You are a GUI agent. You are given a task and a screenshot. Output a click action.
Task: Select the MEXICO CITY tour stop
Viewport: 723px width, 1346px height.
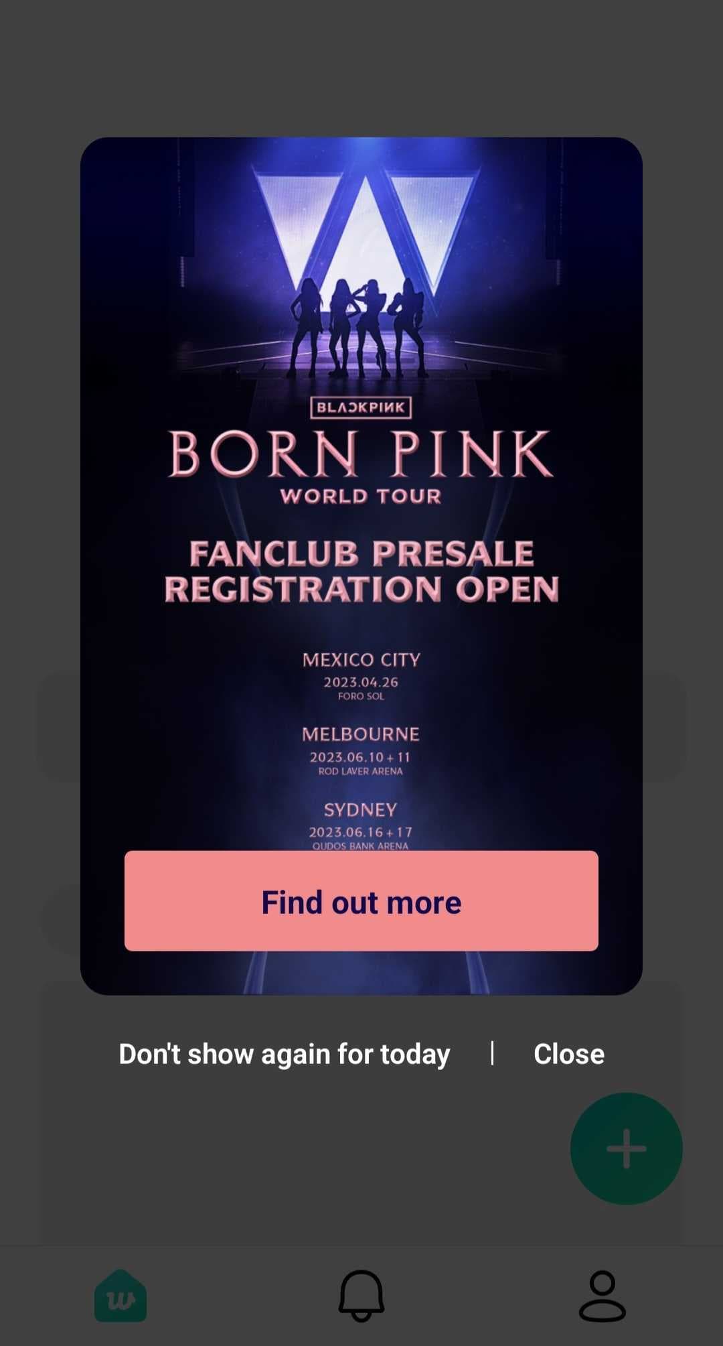pyautogui.click(x=361, y=660)
